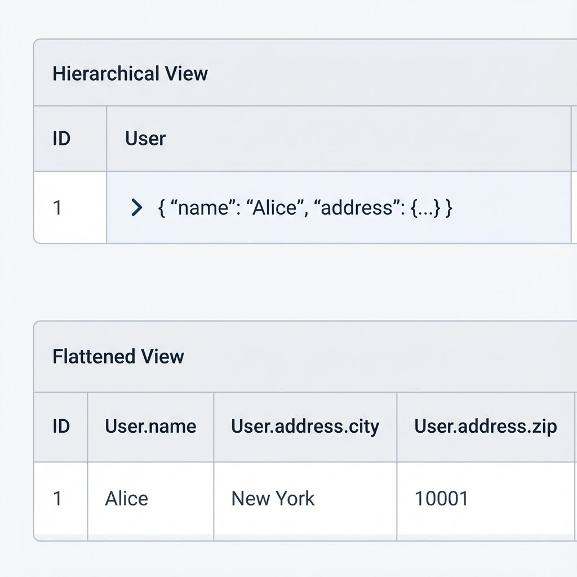This screenshot has height=577, width=577.
Task: Select the User column header
Action: click(x=145, y=139)
